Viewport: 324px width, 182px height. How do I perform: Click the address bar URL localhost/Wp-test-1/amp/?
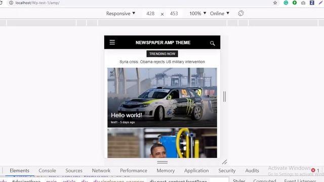[x=37, y=3]
